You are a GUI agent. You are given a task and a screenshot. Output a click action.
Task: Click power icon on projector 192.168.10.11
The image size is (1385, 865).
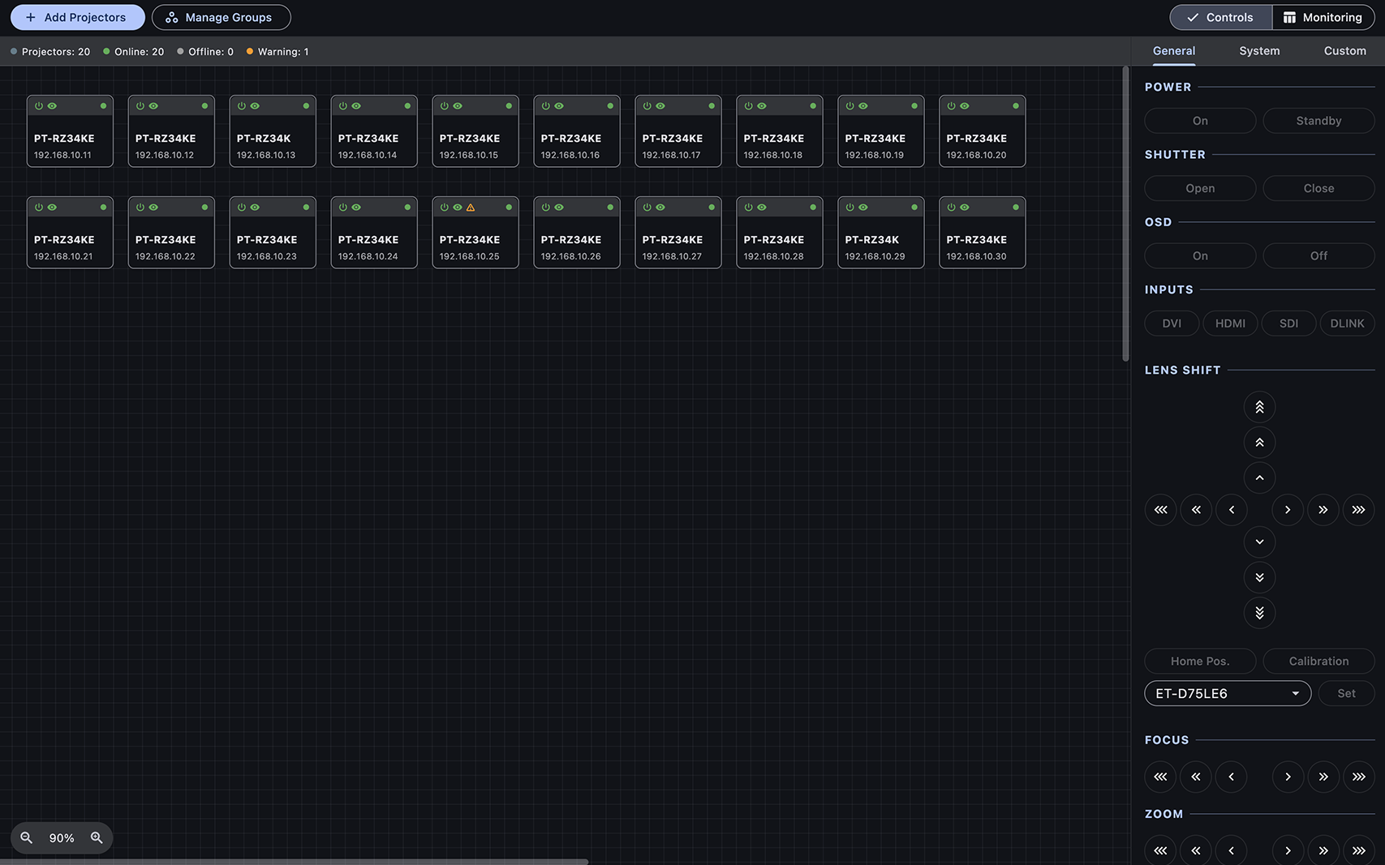(39, 106)
